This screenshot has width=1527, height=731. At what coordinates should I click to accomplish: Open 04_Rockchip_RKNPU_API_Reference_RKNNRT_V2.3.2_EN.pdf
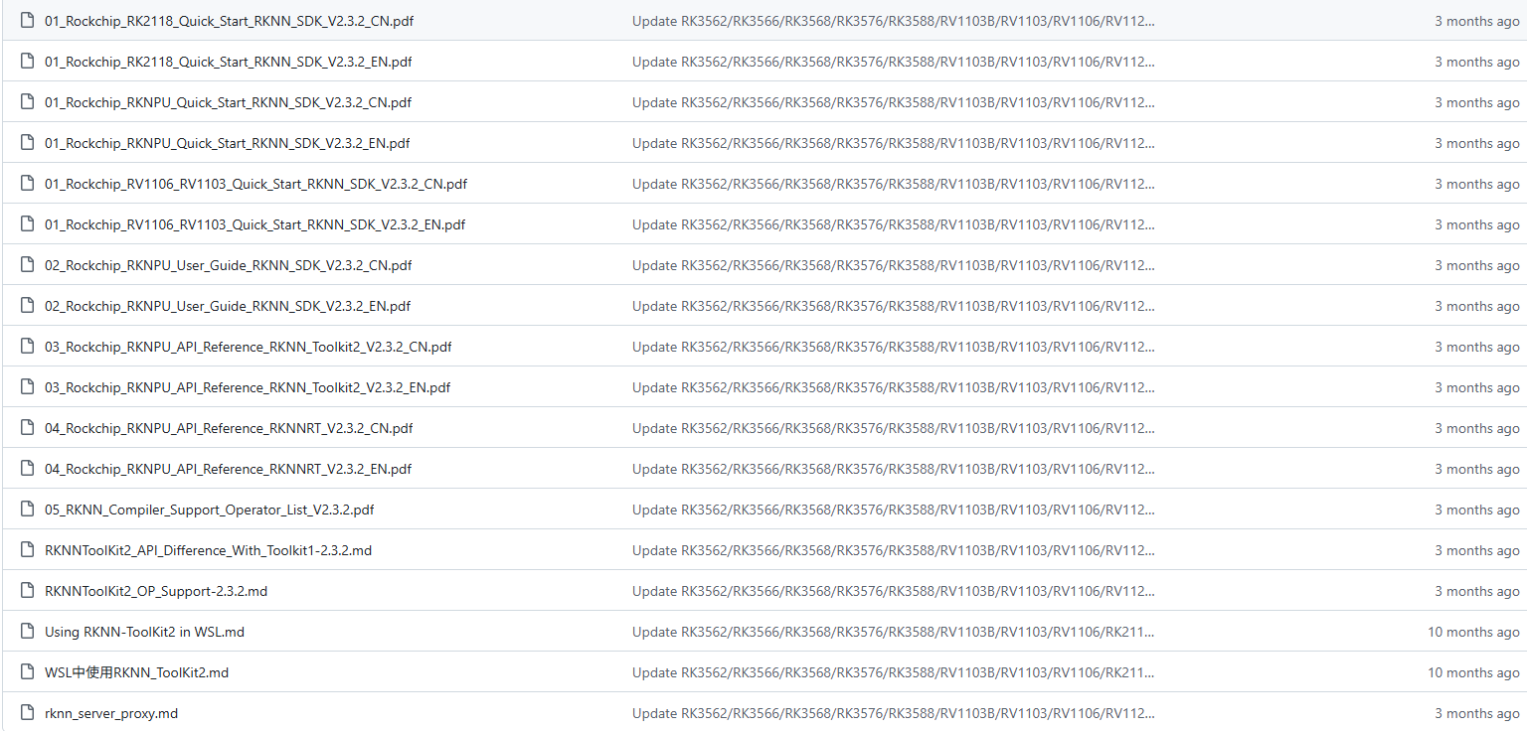228,469
